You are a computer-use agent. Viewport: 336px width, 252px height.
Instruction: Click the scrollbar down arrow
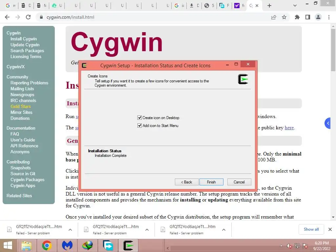pos(333,217)
